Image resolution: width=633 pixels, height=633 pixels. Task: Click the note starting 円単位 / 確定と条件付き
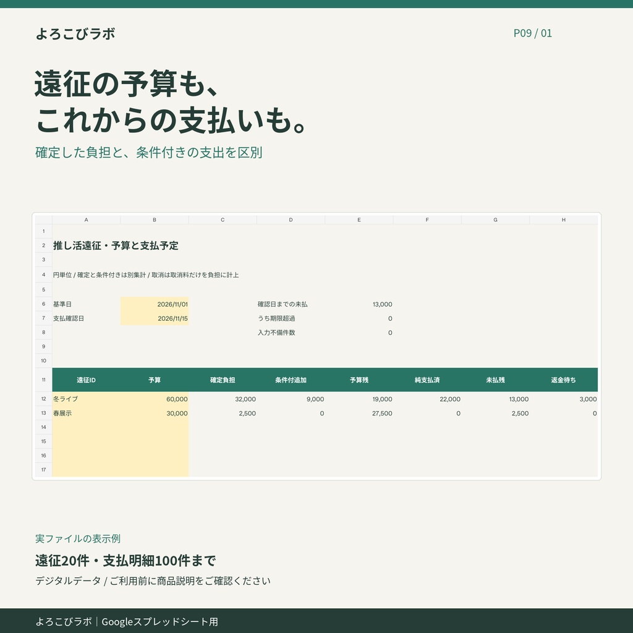click(146, 275)
